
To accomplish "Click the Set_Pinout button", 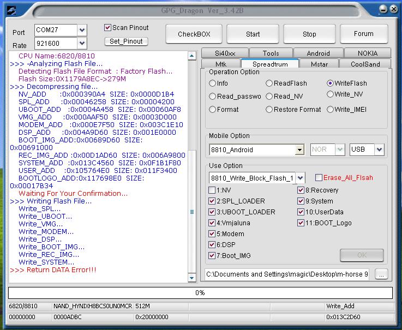I will click(x=126, y=41).
